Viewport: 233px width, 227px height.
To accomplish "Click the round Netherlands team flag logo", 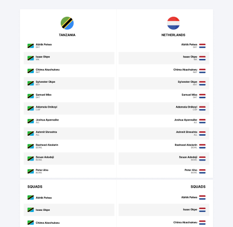I will tap(173, 23).
